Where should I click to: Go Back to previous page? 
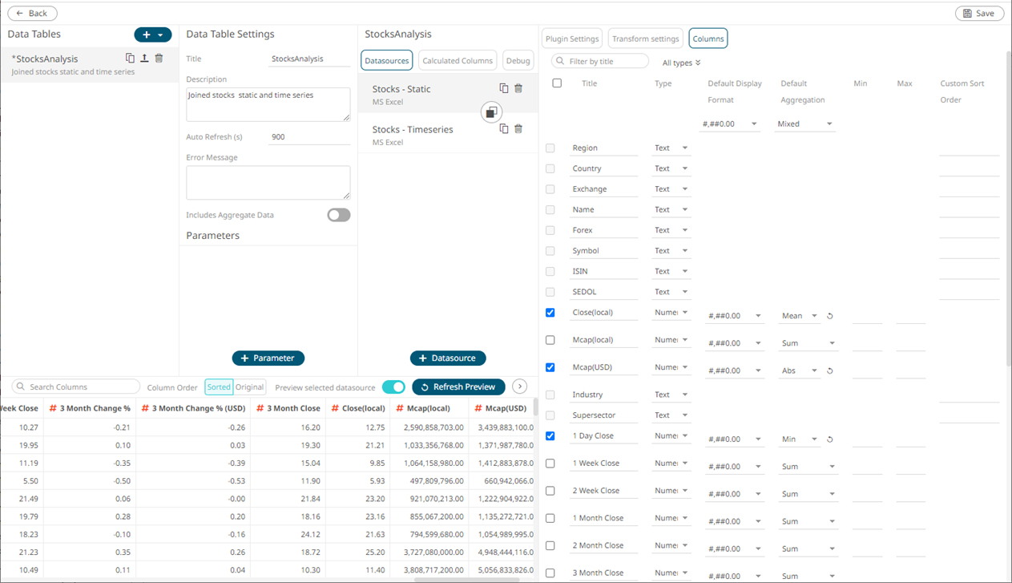point(32,13)
